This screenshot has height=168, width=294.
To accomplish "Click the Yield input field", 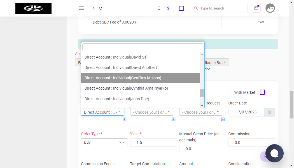I will click(x=153, y=143).
